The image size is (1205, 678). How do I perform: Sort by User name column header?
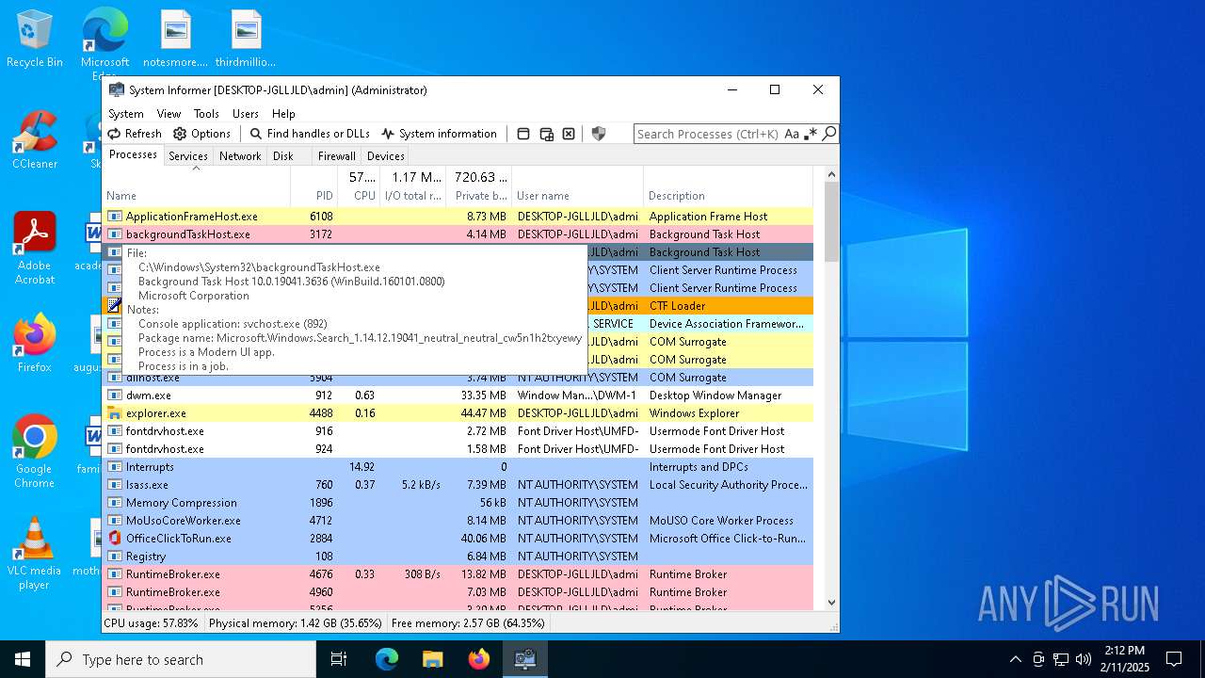tap(578, 186)
